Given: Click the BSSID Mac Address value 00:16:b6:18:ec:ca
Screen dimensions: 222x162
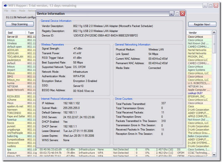Looking at the screenshot, I should pos(83,91).
